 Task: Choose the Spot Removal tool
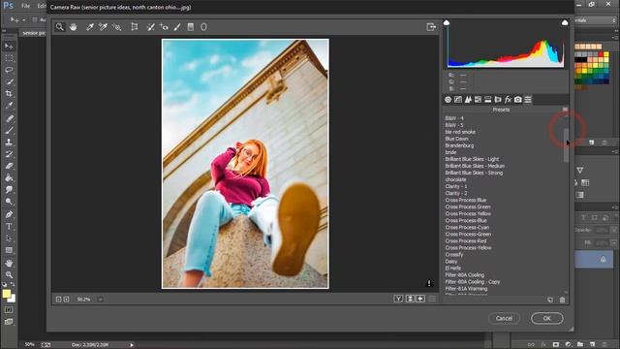(x=151, y=27)
